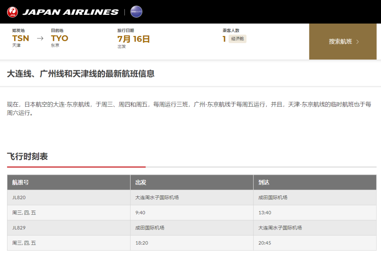Click the 经济舱 cabin class badge
The image size is (381, 256).
coord(237,39)
